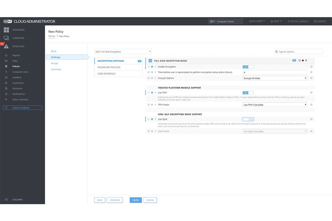Viewport: 332px width, 221px height.
Task: Open the Quick Links menu
Action: coord(257,21)
